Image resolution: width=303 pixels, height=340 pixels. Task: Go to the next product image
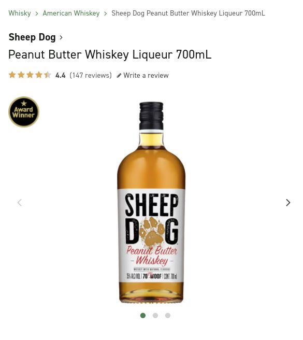(x=288, y=203)
